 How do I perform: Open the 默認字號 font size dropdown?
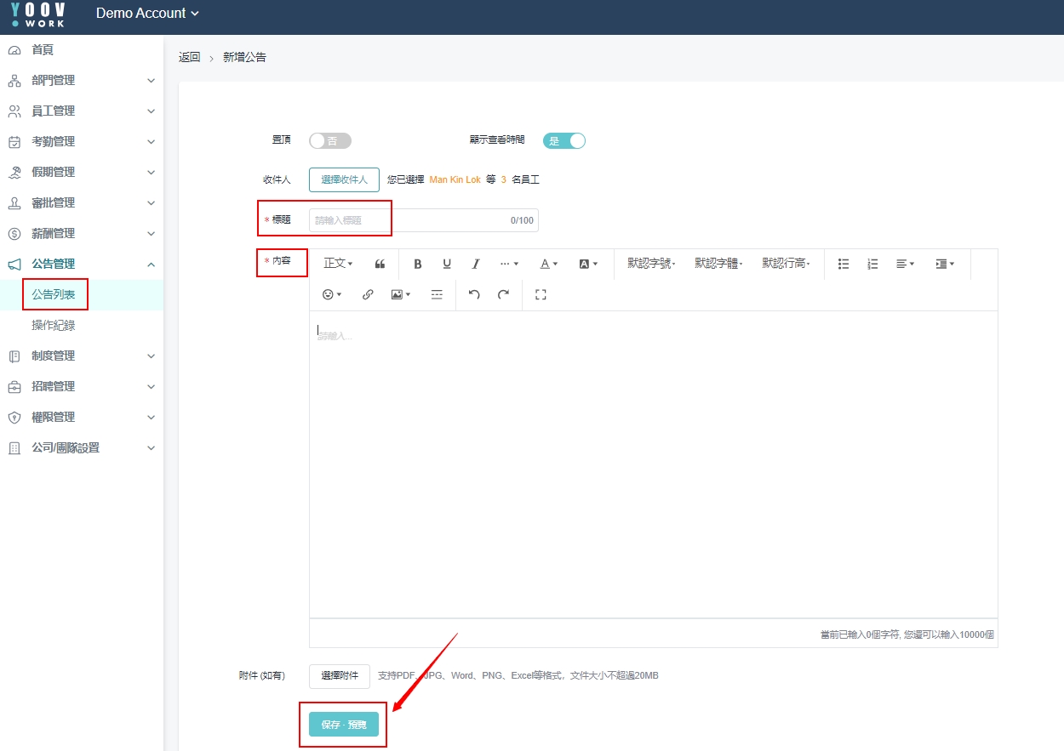tap(651, 264)
